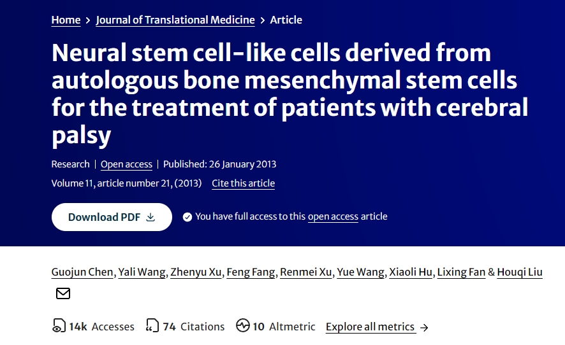This screenshot has height=345, width=565.
Task: View author Lixing Fan
Action: (461, 272)
